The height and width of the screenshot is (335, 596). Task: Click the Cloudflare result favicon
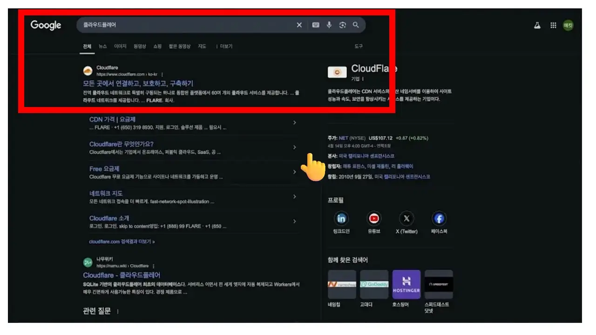[x=88, y=71]
